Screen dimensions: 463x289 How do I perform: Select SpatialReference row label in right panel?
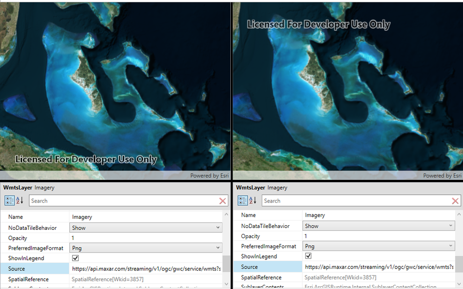click(261, 277)
